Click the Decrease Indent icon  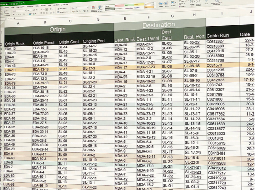(x=51, y=13)
